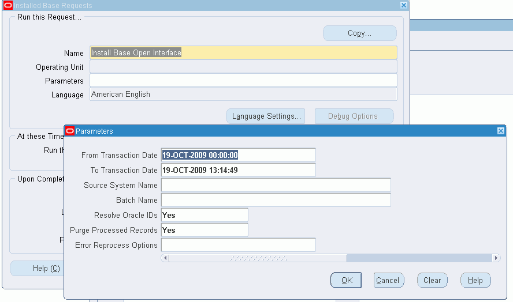Click the Oracle icon in Parameters title bar
The image size is (513, 302).
click(70, 131)
